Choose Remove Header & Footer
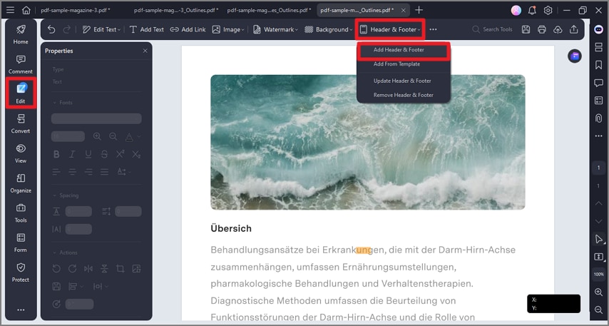Image resolution: width=609 pixels, height=326 pixels. point(404,95)
